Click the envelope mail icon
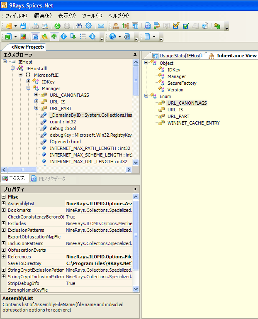Screen dimensions: 258x319 click(101, 26)
